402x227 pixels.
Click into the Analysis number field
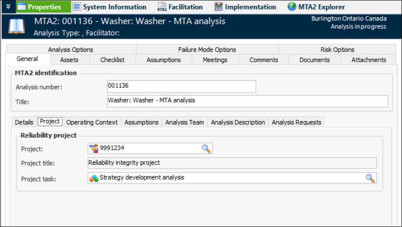pos(181,86)
